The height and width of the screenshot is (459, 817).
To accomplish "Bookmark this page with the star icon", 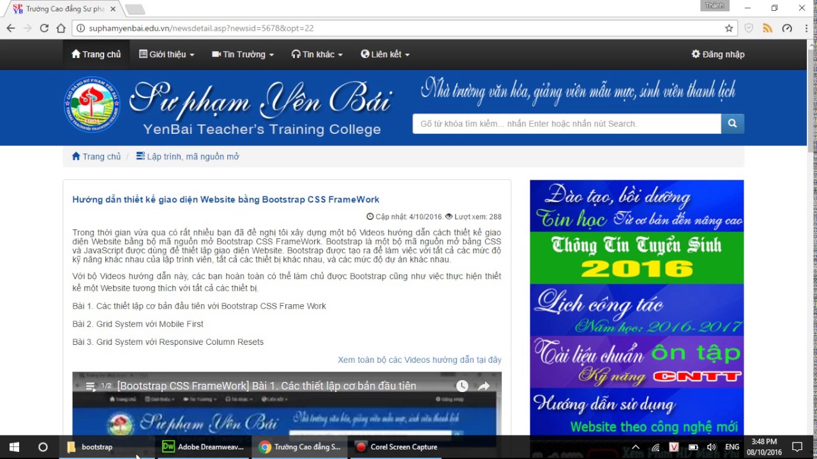I will click(x=729, y=28).
